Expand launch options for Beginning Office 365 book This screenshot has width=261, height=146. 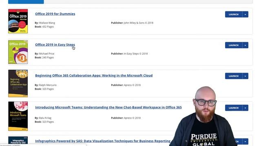(246, 76)
